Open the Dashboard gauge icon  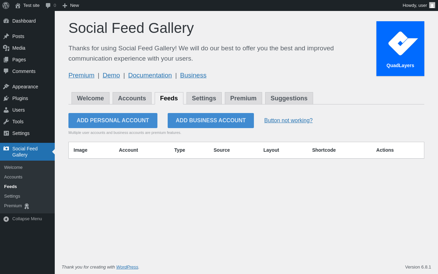pos(6,21)
